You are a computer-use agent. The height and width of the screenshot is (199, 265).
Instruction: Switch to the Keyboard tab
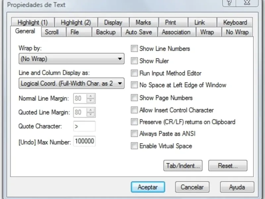pyautogui.click(x=235, y=22)
